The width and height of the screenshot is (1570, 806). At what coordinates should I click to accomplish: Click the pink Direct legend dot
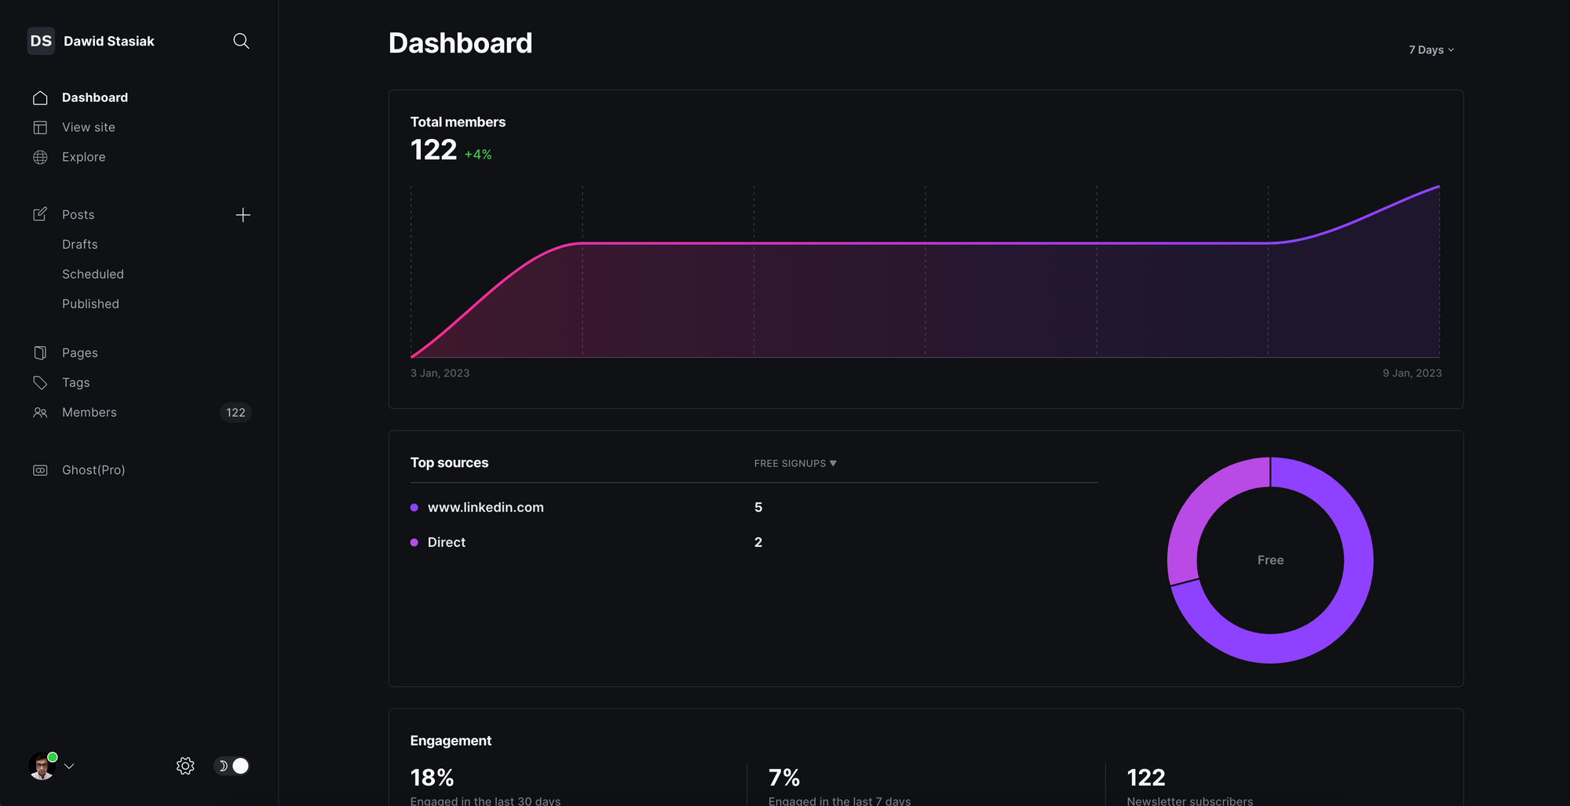(x=414, y=542)
